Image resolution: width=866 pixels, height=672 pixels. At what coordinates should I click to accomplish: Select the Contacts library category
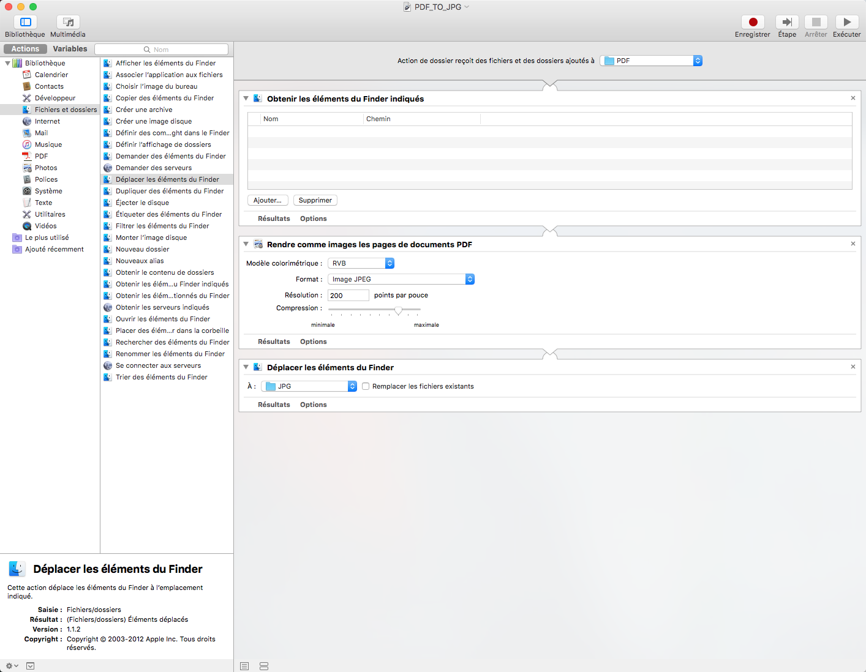(49, 86)
